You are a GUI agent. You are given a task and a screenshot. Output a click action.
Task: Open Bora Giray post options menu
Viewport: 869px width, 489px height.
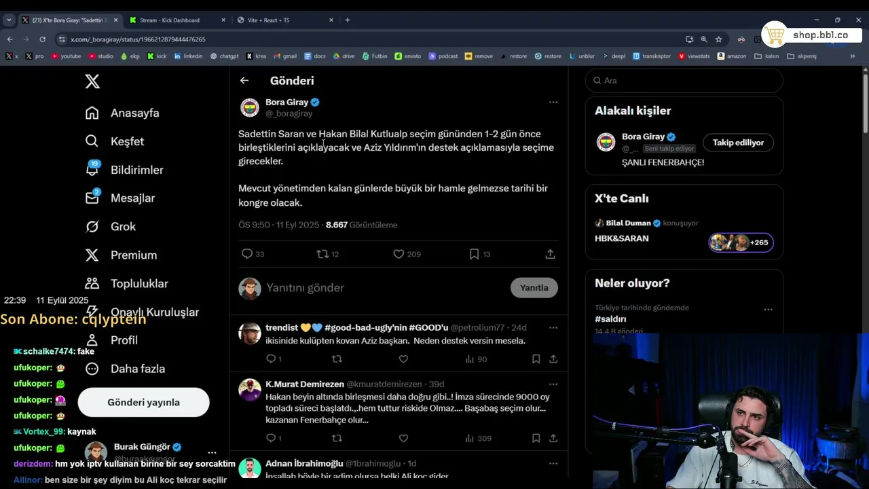[553, 103]
